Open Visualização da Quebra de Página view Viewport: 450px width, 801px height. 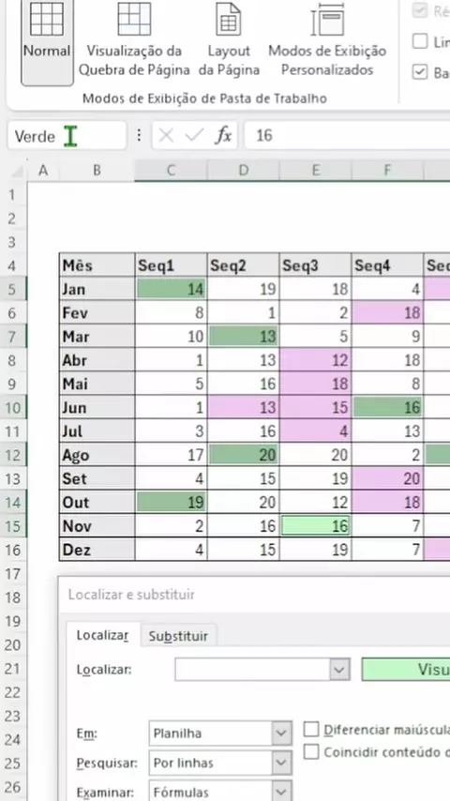[134, 42]
